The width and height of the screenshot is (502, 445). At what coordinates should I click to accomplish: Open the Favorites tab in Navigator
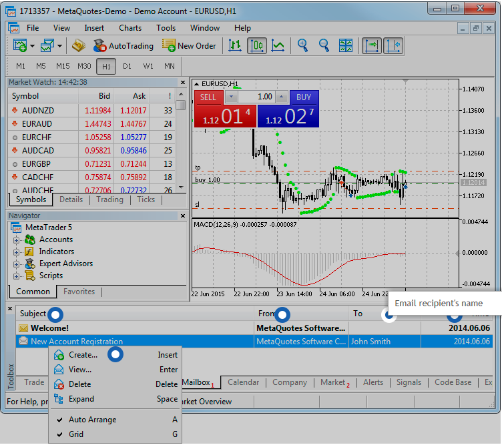[x=79, y=292]
